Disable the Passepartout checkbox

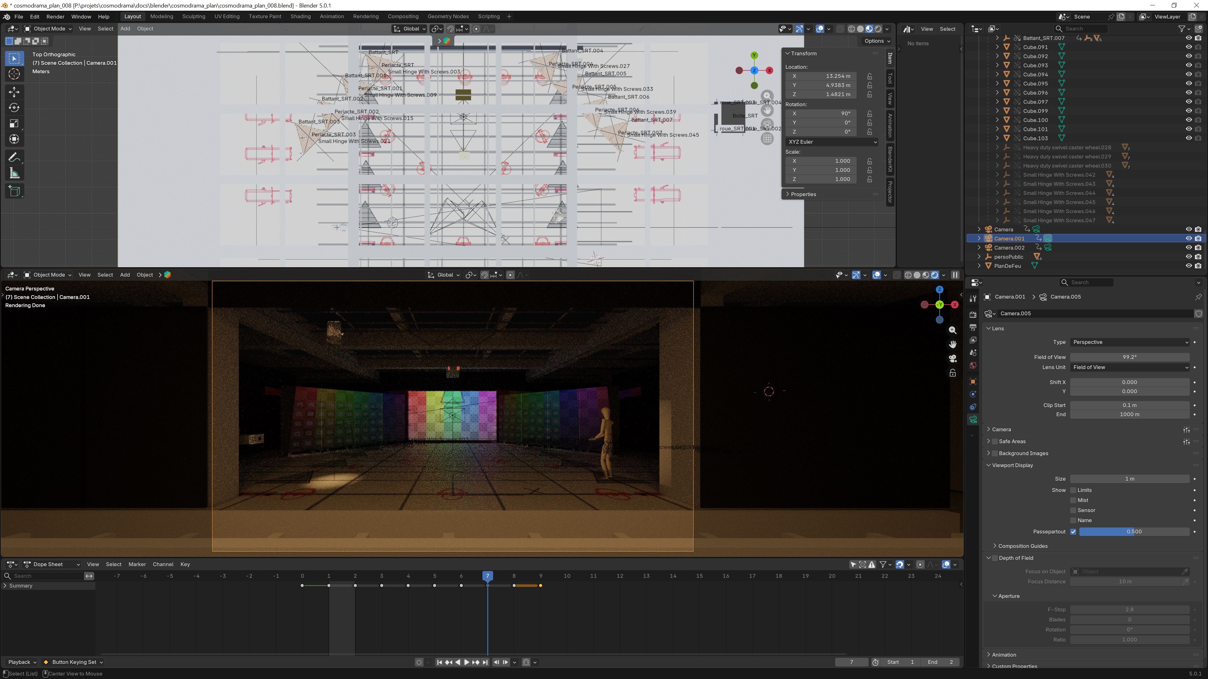coord(1073,531)
